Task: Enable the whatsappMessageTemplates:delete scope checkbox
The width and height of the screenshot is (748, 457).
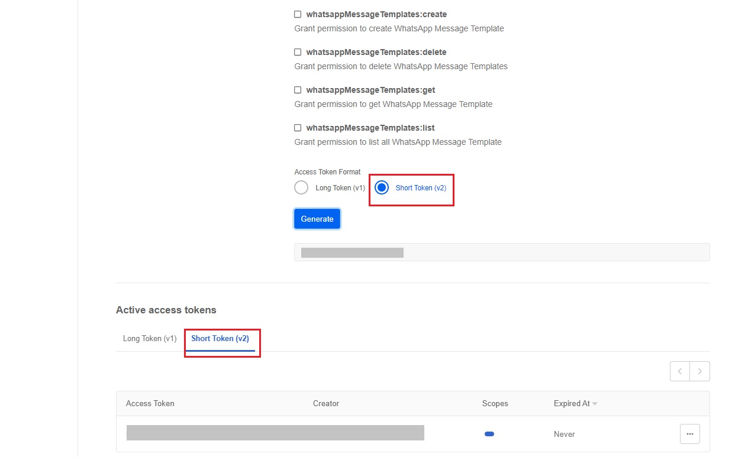Action: pyautogui.click(x=298, y=52)
